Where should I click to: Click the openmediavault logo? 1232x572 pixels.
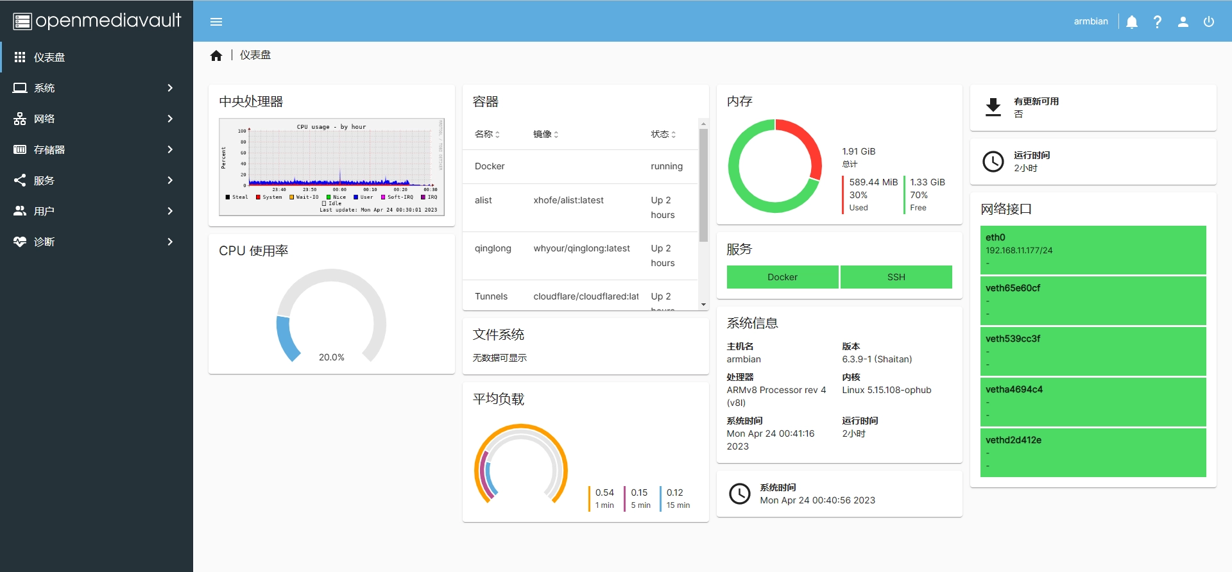(x=97, y=21)
